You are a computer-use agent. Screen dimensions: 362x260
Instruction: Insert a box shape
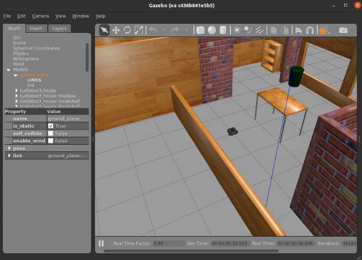coord(201,30)
